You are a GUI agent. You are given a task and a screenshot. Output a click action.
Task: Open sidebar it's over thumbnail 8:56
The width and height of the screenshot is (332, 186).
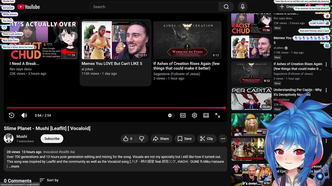pos(251,175)
